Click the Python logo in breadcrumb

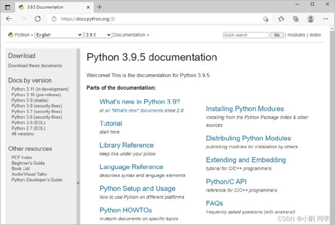point(11,35)
